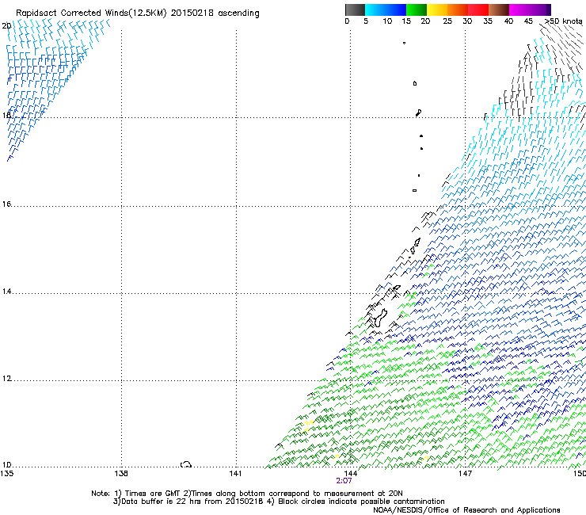Click latitude label 16 on left axis

pyautogui.click(x=6, y=204)
